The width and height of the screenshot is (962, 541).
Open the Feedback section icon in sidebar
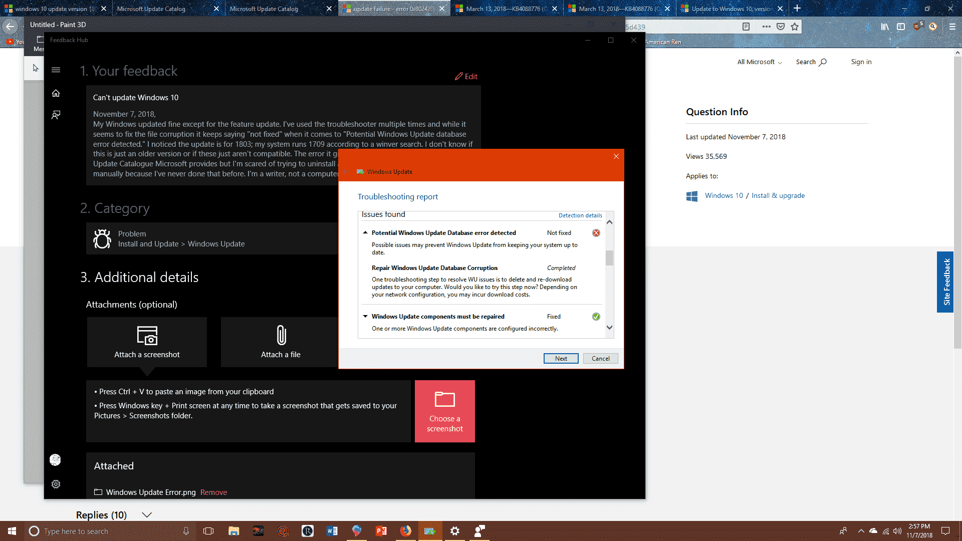(x=56, y=115)
